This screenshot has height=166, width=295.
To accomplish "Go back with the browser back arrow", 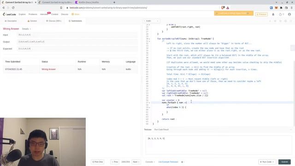I will (x=3, y=8).
